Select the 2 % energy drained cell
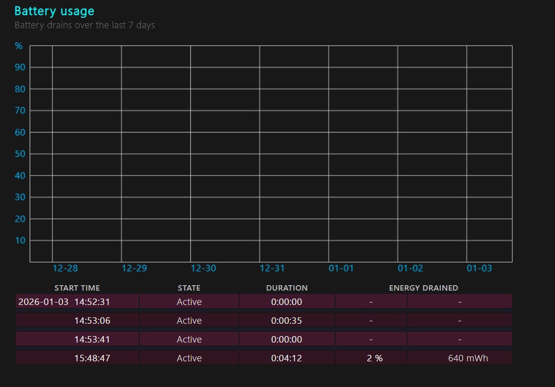 coord(375,358)
